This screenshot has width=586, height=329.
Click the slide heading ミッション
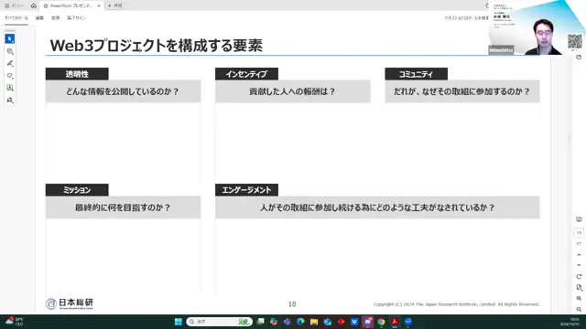(77, 190)
